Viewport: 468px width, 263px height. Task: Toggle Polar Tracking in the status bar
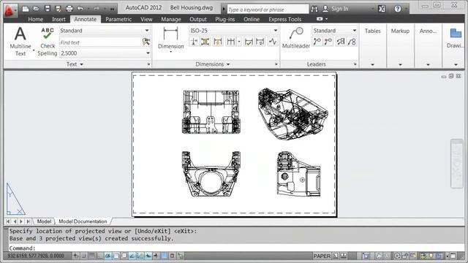click(107, 256)
